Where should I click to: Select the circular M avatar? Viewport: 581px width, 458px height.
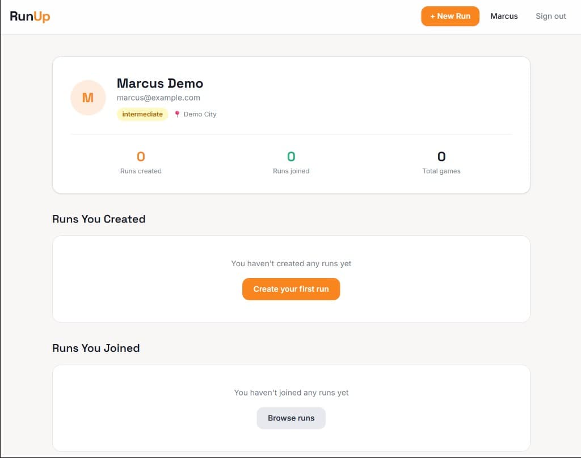coord(88,98)
